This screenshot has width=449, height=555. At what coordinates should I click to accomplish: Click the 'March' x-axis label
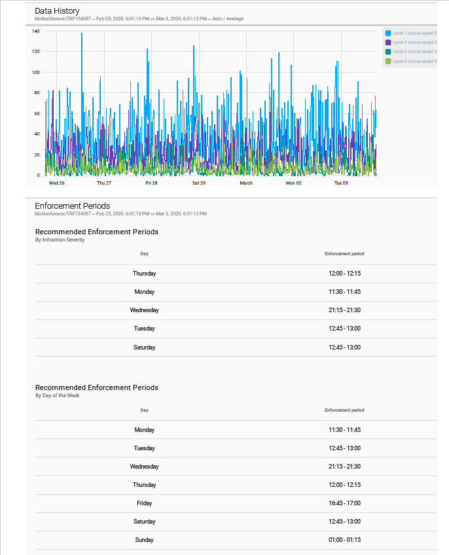point(246,183)
